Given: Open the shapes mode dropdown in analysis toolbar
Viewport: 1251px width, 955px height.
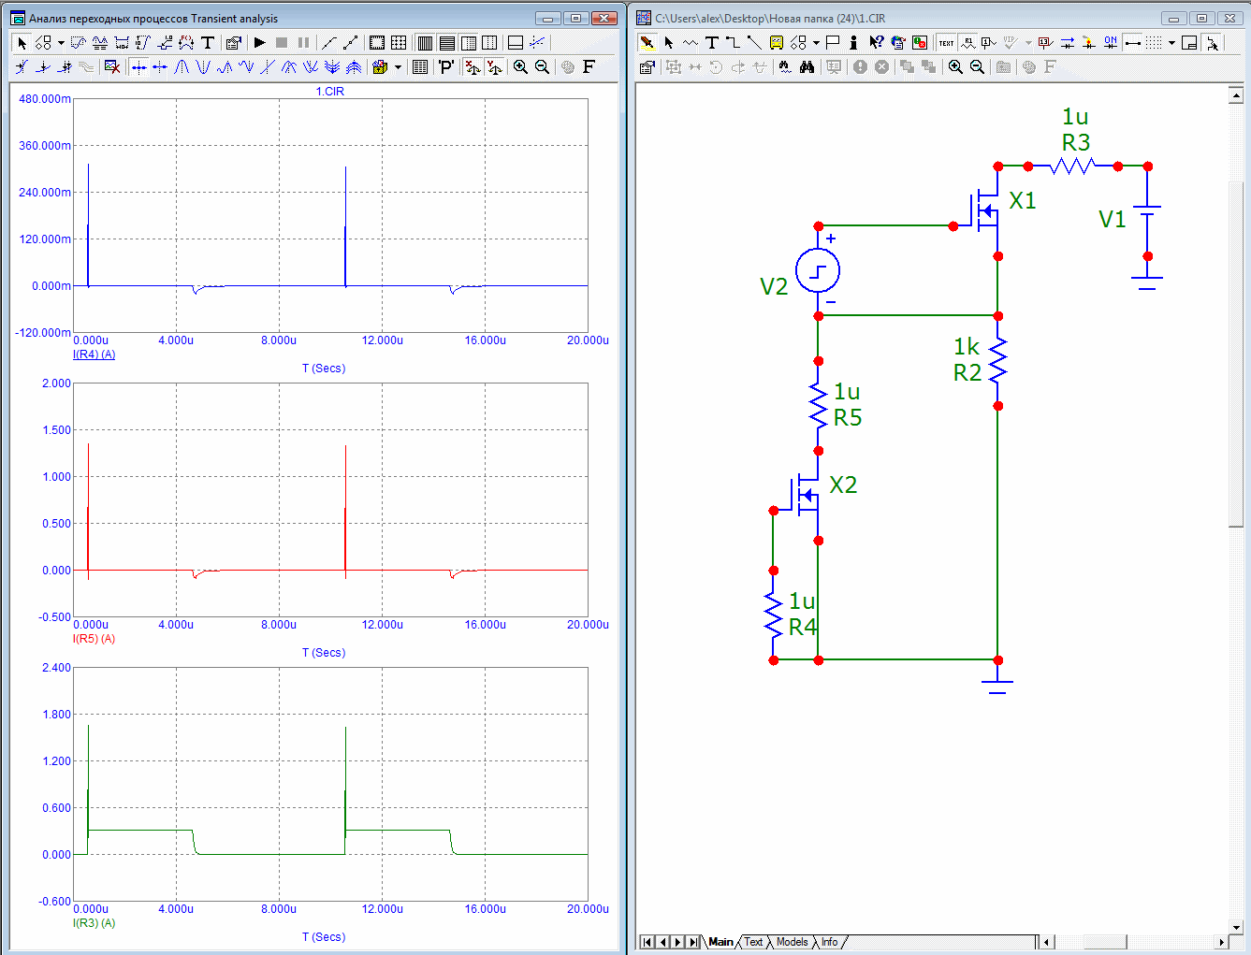Looking at the screenshot, I should 61,42.
